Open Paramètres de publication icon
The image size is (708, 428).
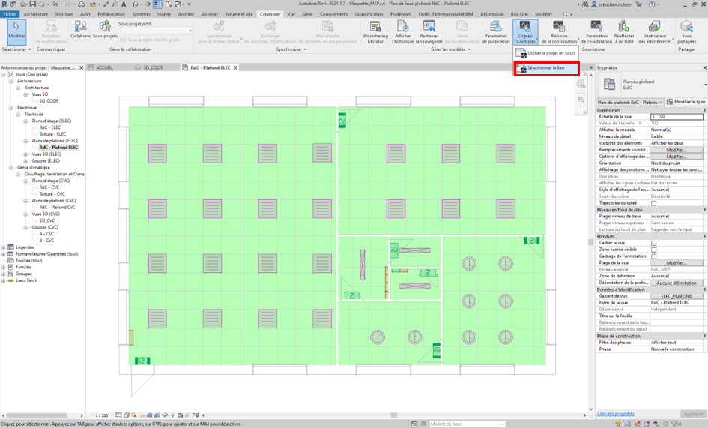[x=496, y=28]
